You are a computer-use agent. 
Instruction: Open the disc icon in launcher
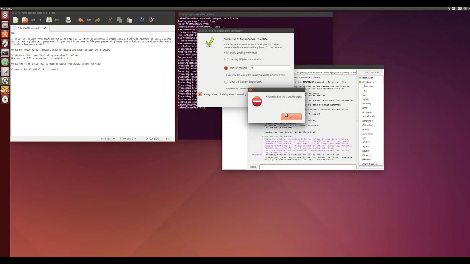pos(5,99)
